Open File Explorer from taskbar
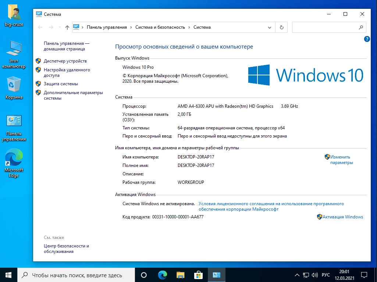The image size is (377, 282). 180,275
